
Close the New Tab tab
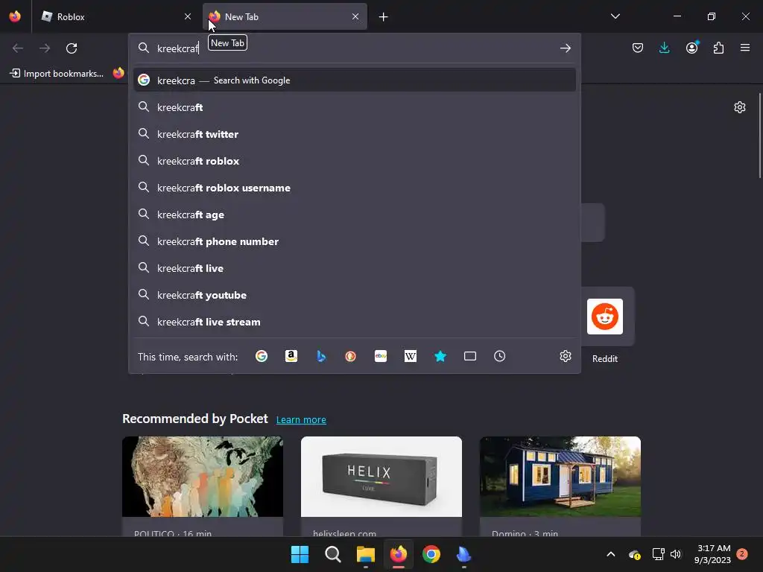[x=355, y=16]
